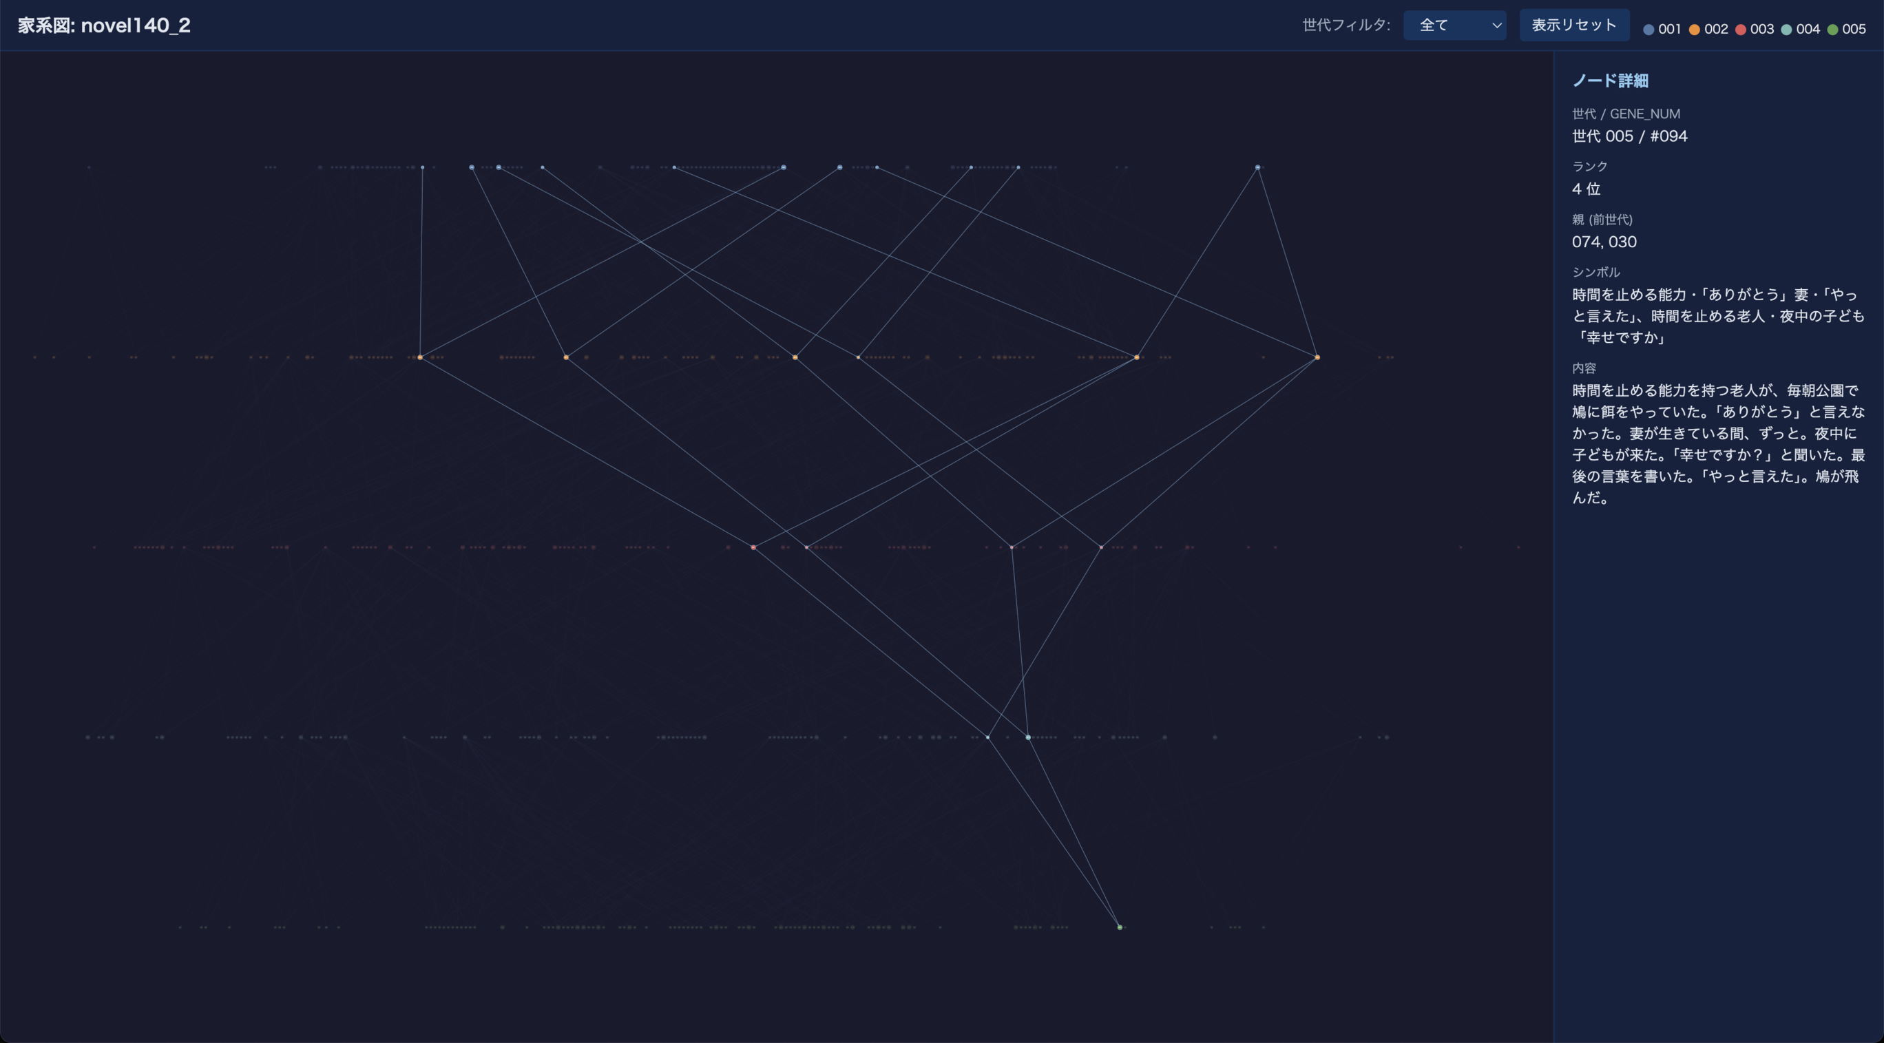Click the ノード詳細 panel heading
Image resolution: width=1884 pixels, height=1043 pixels.
pyautogui.click(x=1610, y=81)
